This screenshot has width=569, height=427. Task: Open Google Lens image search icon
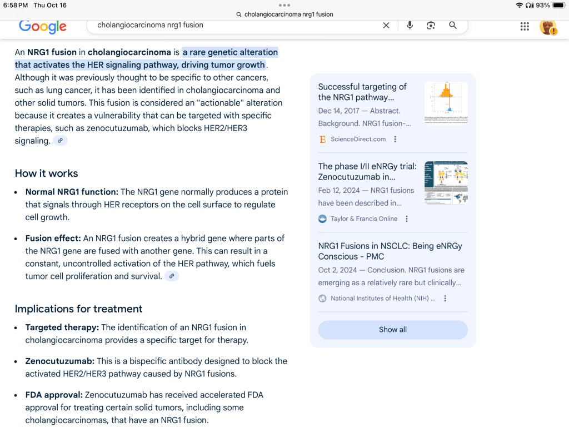431,26
